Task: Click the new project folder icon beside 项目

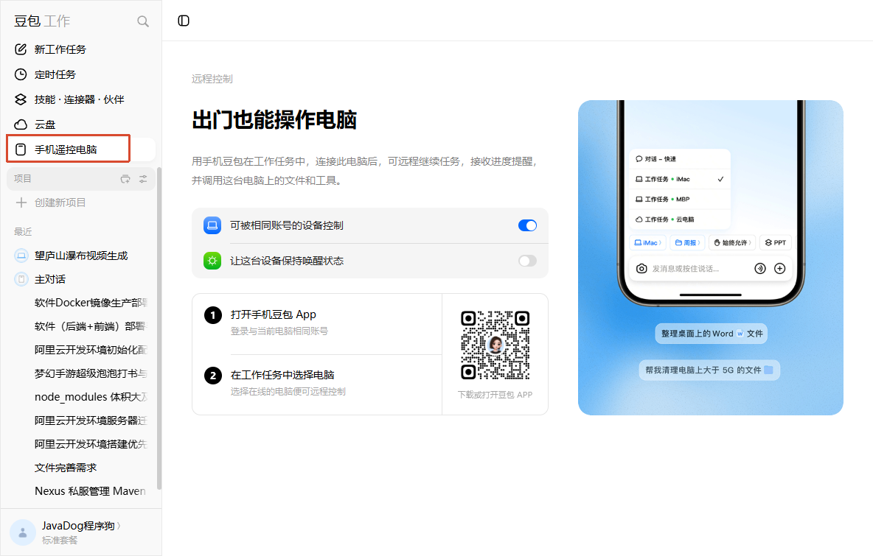Action: pyautogui.click(x=125, y=179)
